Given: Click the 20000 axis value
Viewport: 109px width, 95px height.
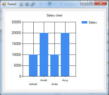Looking at the screenshot, I should (x=16, y=33).
